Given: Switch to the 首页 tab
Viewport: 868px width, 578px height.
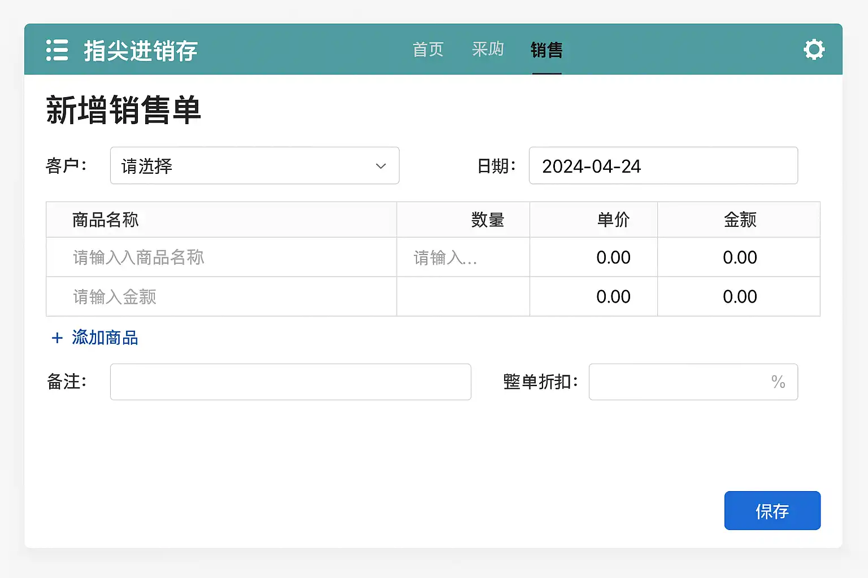Looking at the screenshot, I should pyautogui.click(x=428, y=50).
